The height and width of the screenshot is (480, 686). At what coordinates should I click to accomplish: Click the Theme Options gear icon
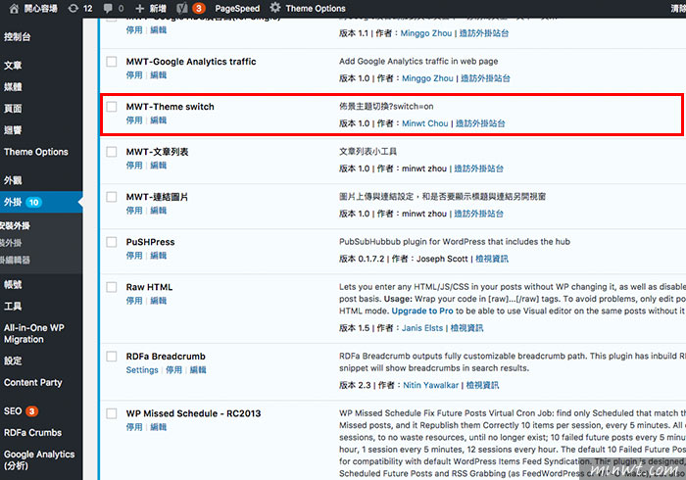coord(274,8)
